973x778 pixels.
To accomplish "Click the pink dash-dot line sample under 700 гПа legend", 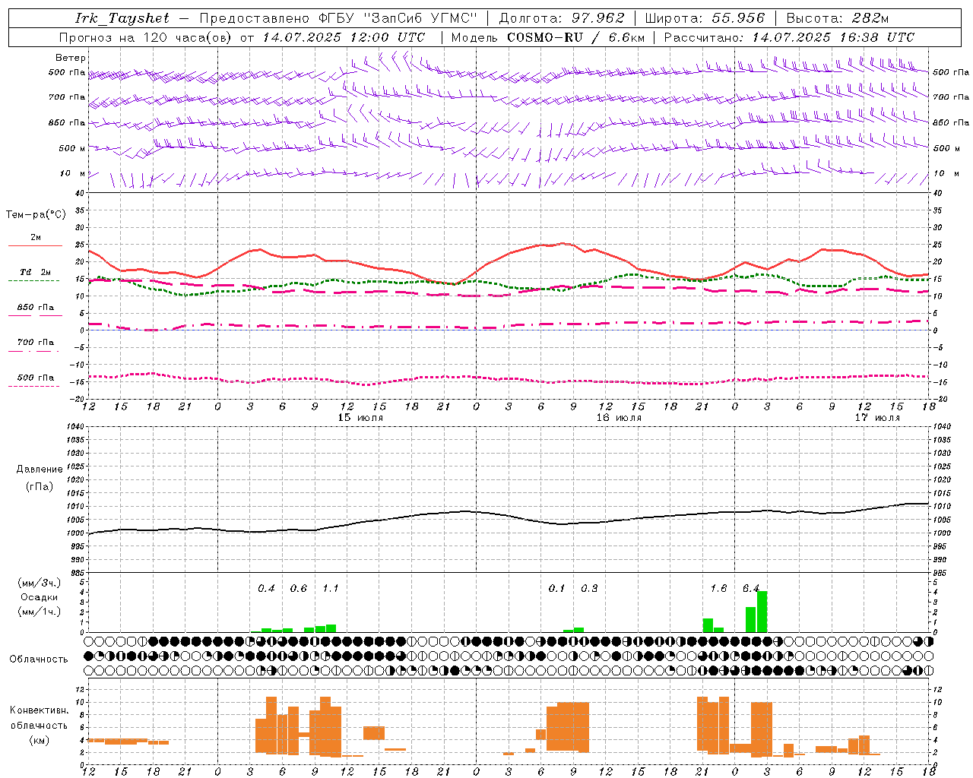I will (33, 351).
